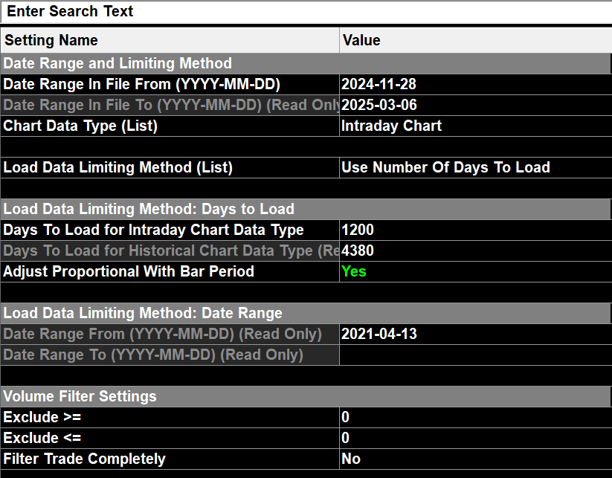Screen dimensions: 612x478
Task: Select the Volume Filter Settings section header
Action: [306, 396]
